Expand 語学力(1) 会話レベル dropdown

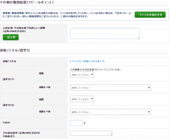click(x=111, y=88)
